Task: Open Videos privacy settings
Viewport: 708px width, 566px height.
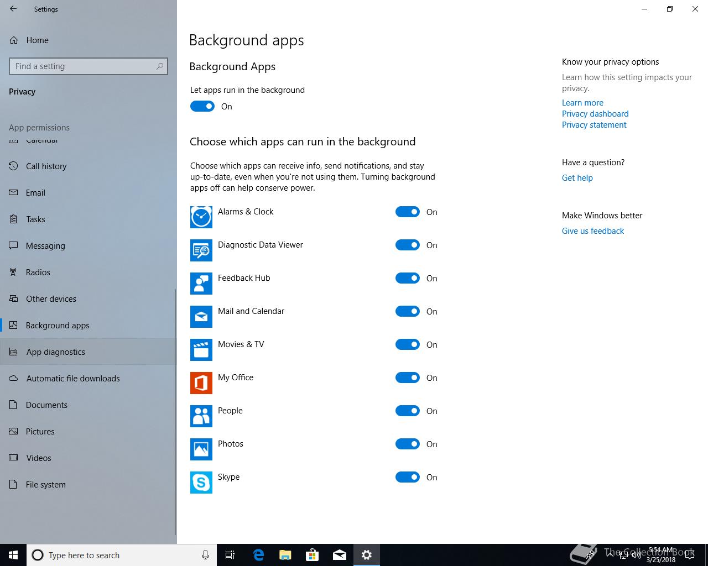Action: [87, 458]
